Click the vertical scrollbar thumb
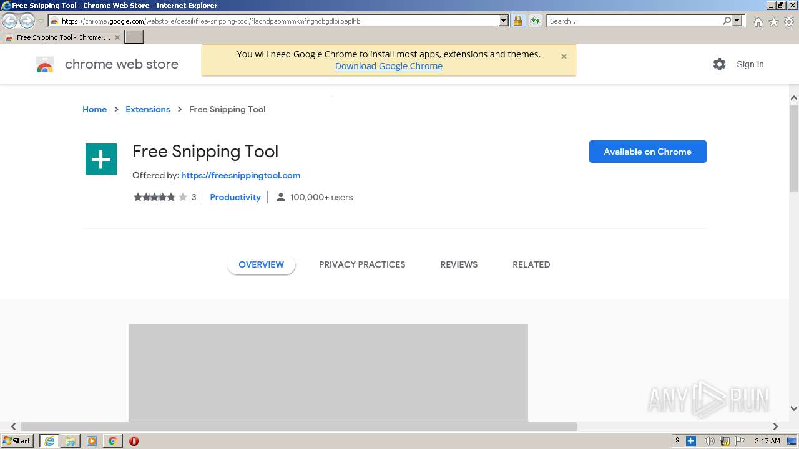 click(794, 148)
